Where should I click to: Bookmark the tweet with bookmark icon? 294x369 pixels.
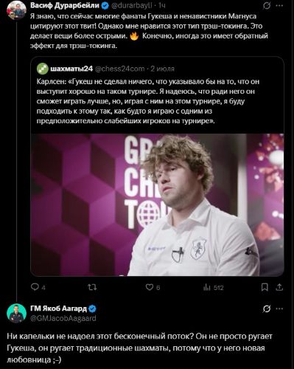[265, 287]
